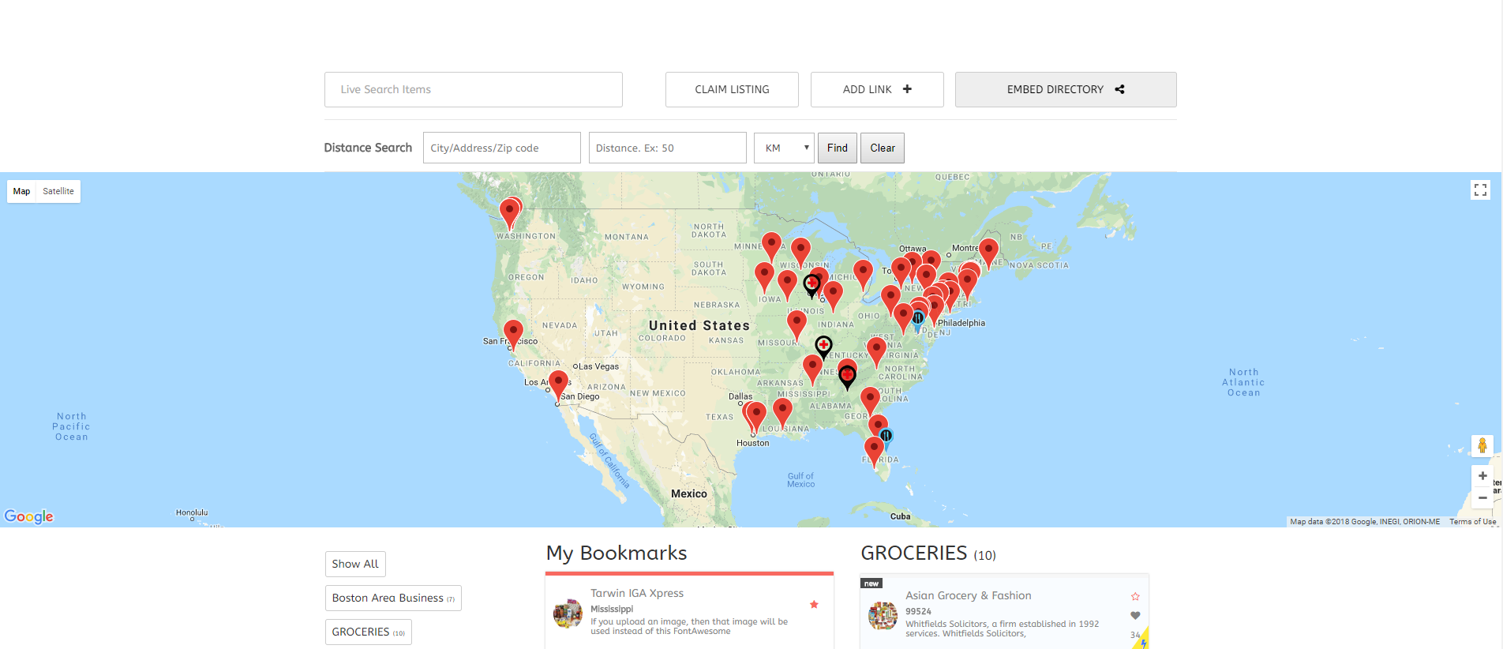Click the Find button
Image resolution: width=1503 pixels, height=649 pixels.
(838, 148)
